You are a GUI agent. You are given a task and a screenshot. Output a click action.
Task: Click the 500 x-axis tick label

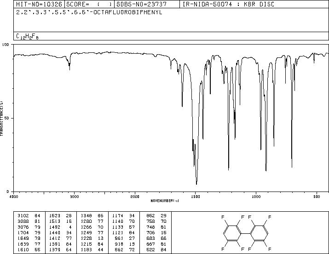click(x=317, y=197)
